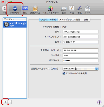Select the アカウント toolbar icon
Viewport: 104px width, 107px height.
[15, 10]
